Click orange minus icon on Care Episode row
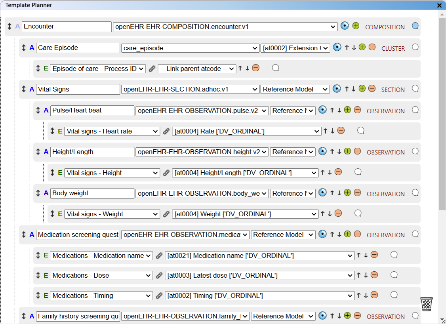This screenshot has width=446, height=324. pos(372,47)
